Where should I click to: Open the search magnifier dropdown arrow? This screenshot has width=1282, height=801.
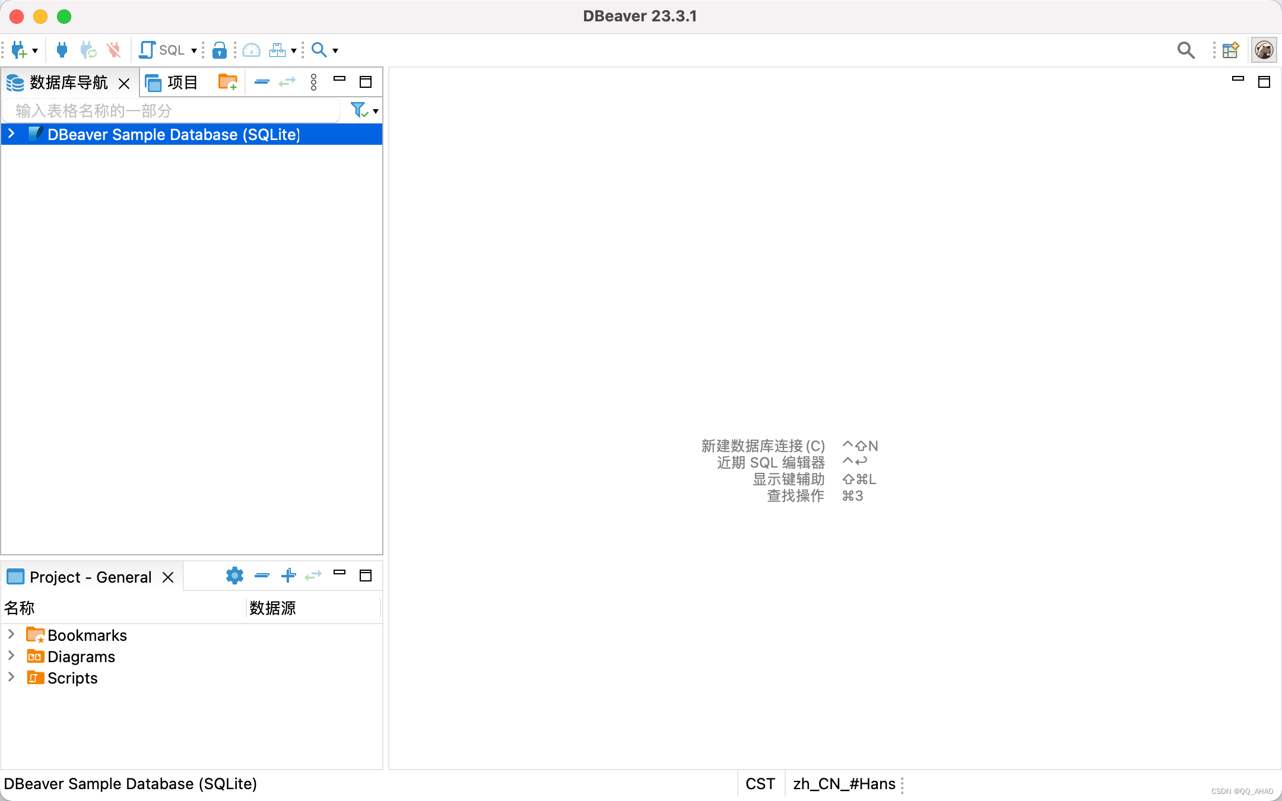[x=335, y=51]
